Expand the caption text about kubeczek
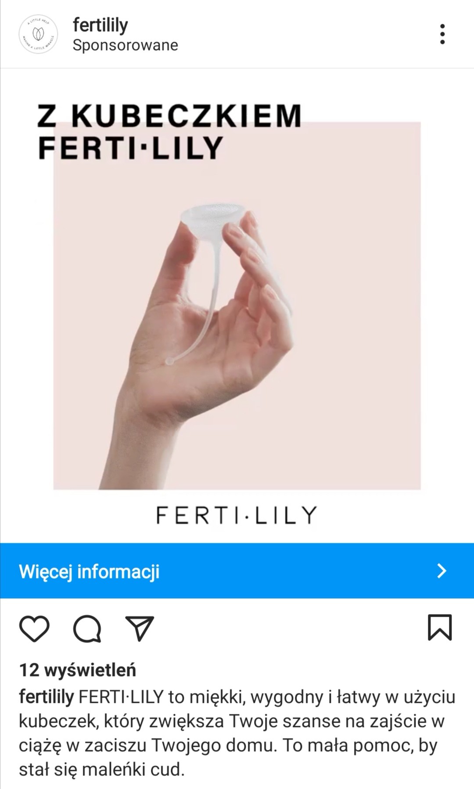Viewport: 474px width, 789px height. coord(237,733)
